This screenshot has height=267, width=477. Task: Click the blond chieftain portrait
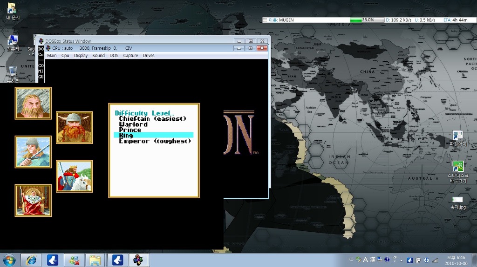coord(33,104)
